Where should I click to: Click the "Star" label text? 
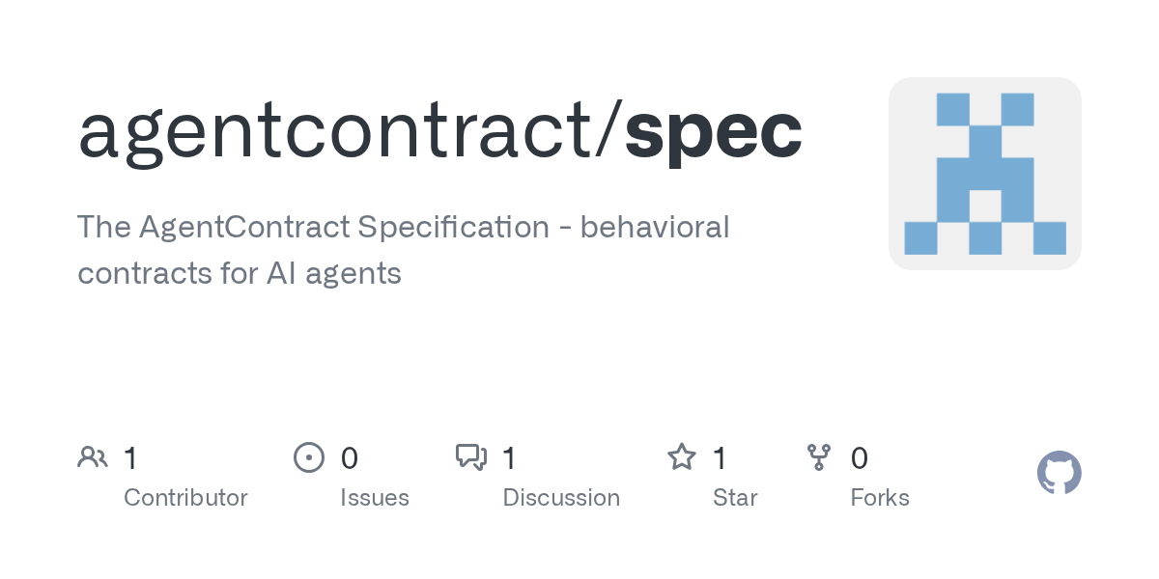(735, 498)
